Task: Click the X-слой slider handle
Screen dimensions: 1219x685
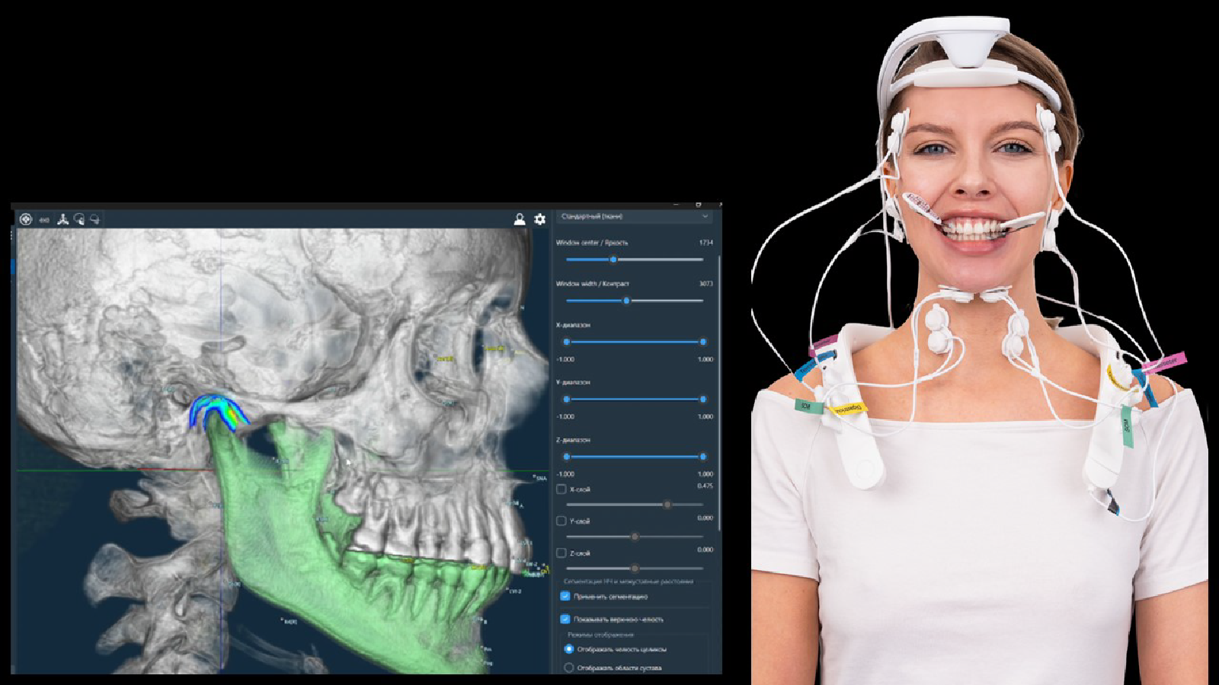Action: pyautogui.click(x=667, y=505)
